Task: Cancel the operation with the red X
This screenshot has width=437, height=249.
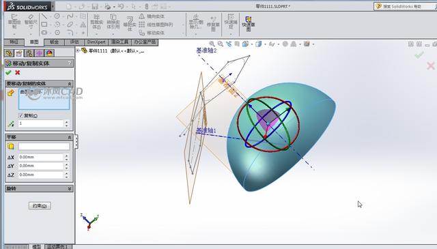Action: tap(18, 72)
